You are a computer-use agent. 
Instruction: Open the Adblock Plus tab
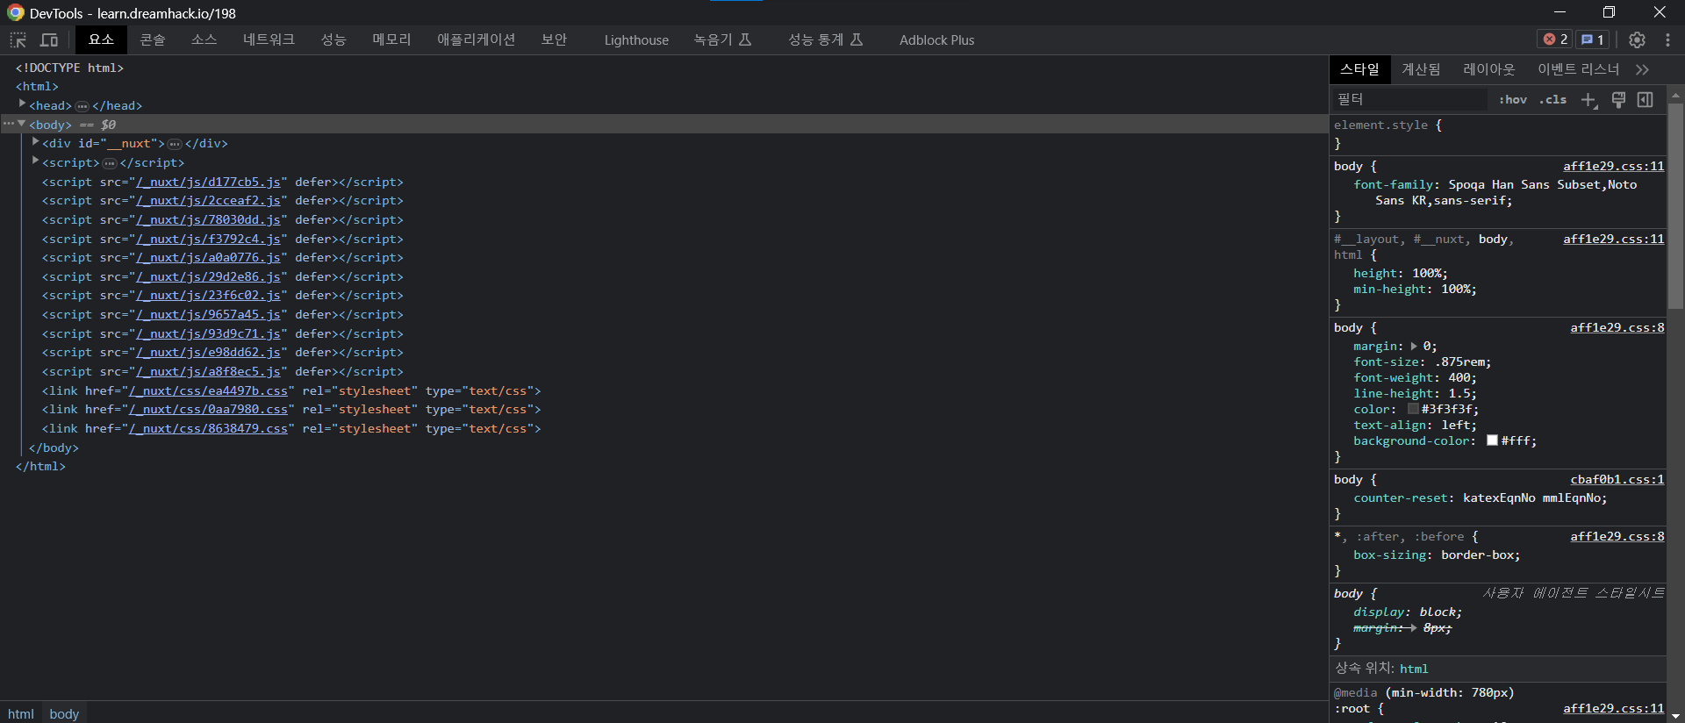pyautogui.click(x=936, y=40)
